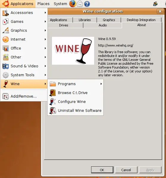Click the Wine menu label
The width and height of the screenshot is (166, 178).
(15, 84)
